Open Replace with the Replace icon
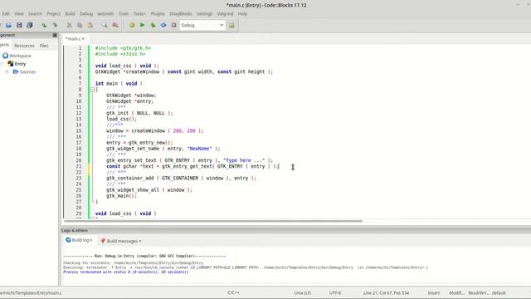The image size is (531, 299). pyautogui.click(x=115, y=25)
